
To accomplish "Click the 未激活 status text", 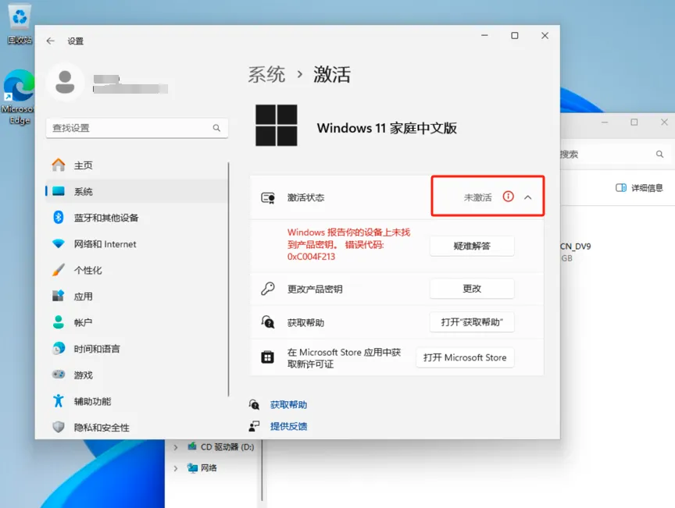I will coord(477,197).
